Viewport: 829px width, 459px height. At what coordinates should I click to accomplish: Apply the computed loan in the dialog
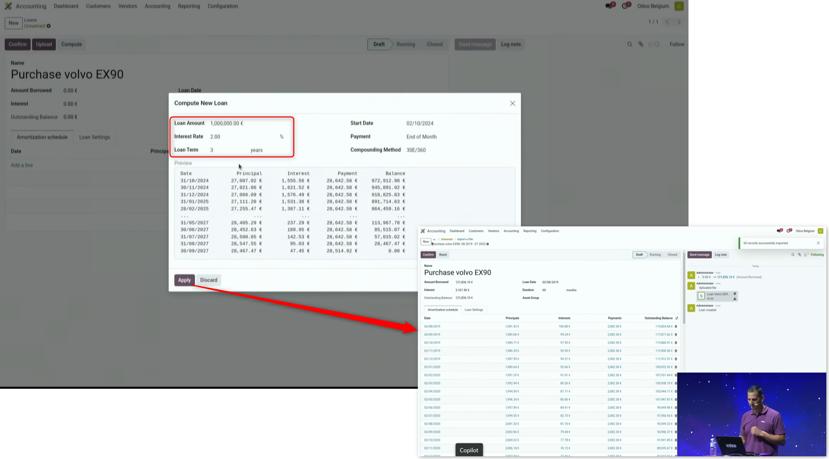pos(184,280)
